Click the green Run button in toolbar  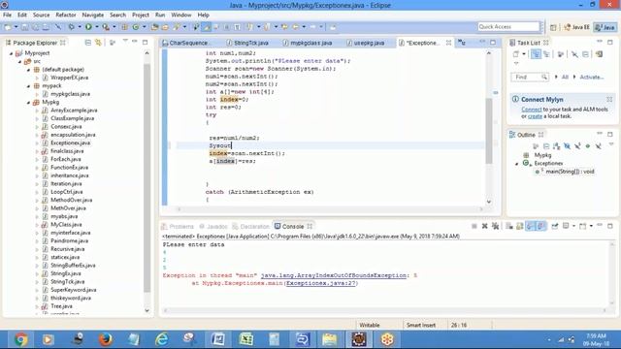[x=88, y=27]
